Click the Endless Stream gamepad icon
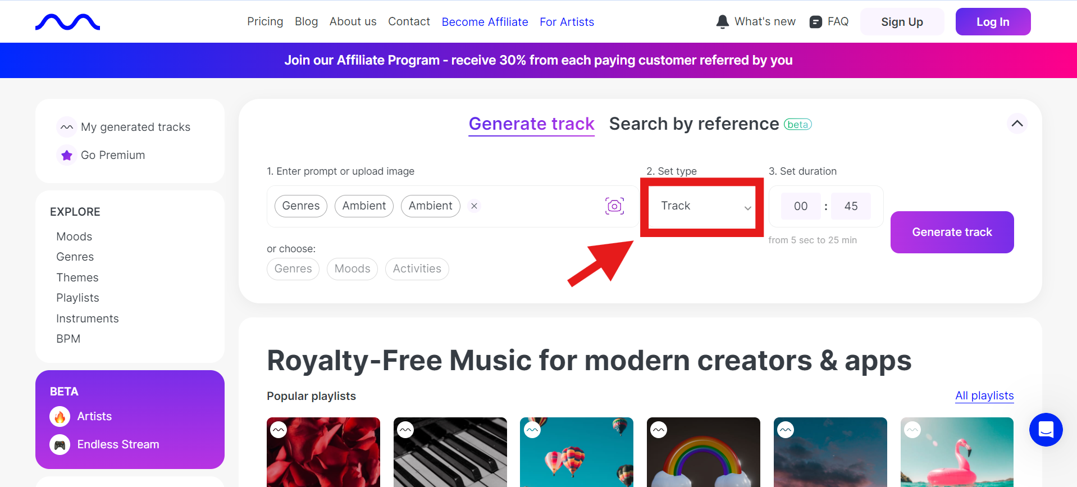 click(60, 445)
